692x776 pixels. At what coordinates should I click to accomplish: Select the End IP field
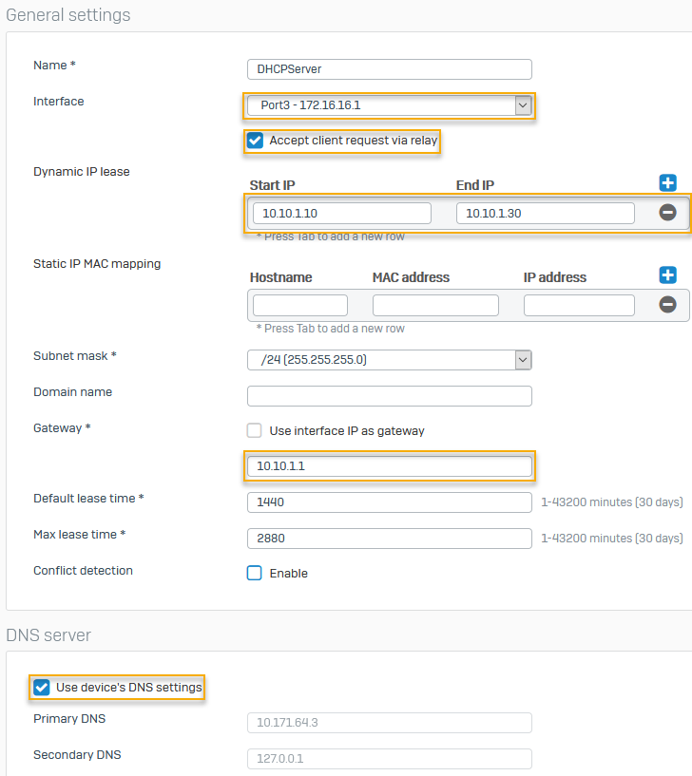(545, 213)
